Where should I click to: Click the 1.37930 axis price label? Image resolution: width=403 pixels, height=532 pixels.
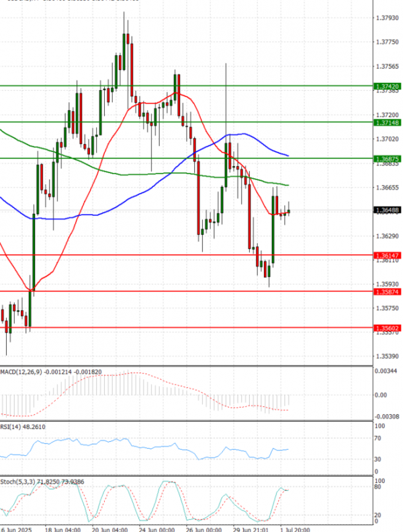coord(388,17)
